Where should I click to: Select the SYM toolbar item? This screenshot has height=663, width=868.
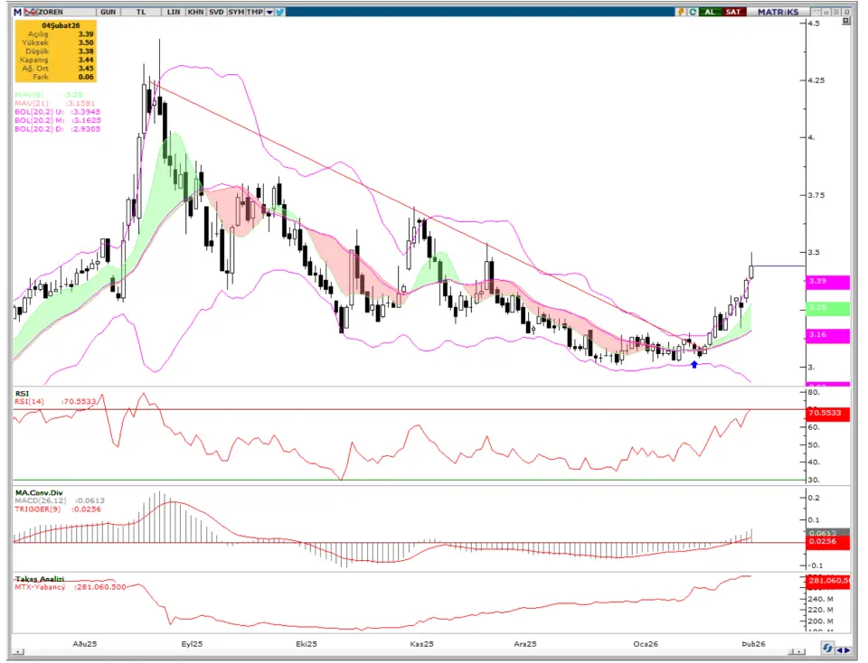236,12
